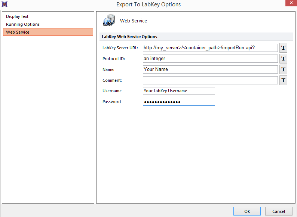Viewport: 297px width, 217px height.
Task: Insert token for LabKey Server URL
Action: [x=283, y=48]
